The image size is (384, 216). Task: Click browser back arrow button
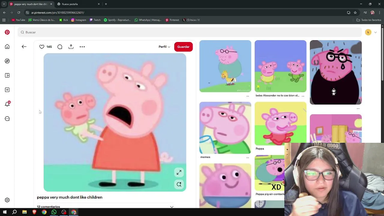click(4, 13)
